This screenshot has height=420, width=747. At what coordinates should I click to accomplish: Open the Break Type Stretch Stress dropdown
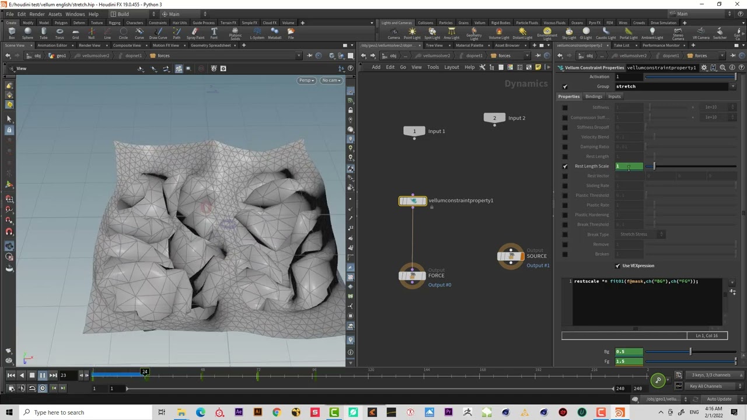[x=642, y=235]
